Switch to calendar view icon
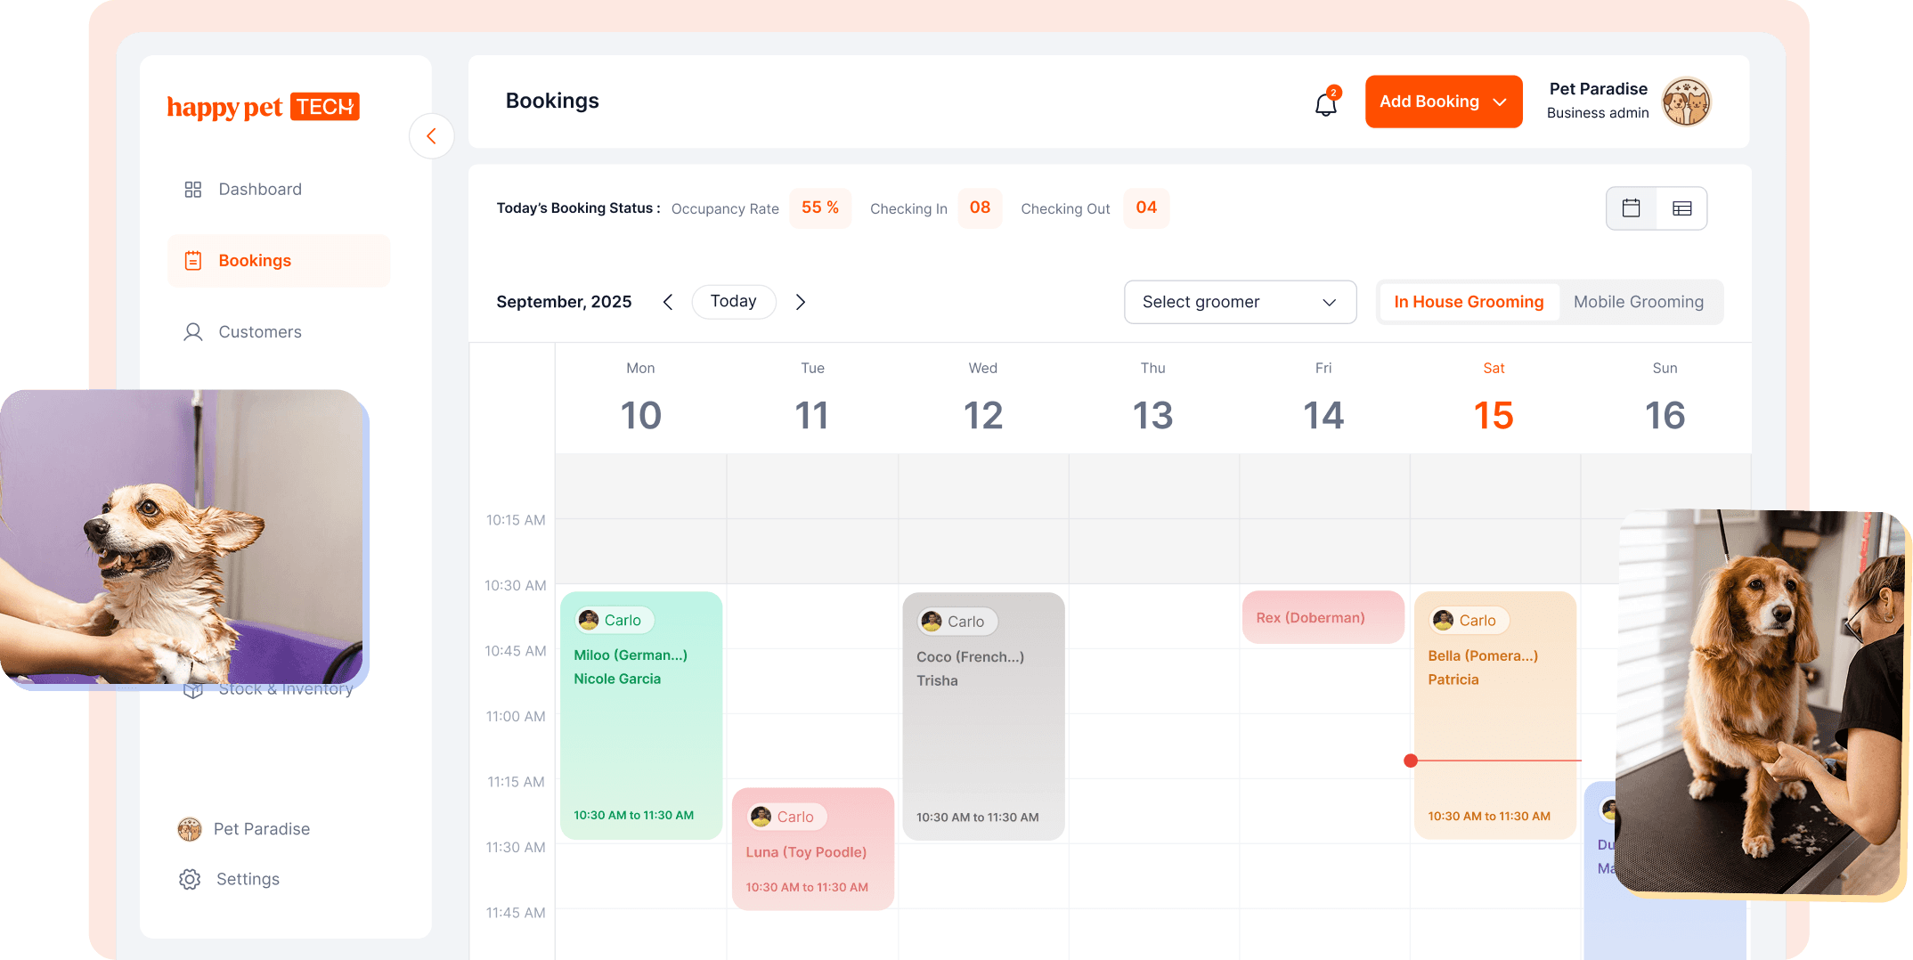 click(1631, 208)
